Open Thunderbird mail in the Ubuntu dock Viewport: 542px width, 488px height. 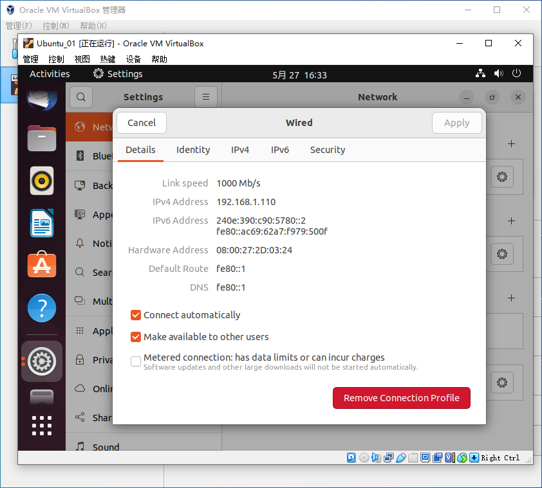tap(42, 100)
